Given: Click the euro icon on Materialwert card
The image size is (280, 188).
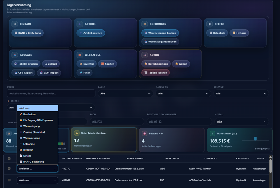Looking at the screenshot, I should tap(212, 133).
